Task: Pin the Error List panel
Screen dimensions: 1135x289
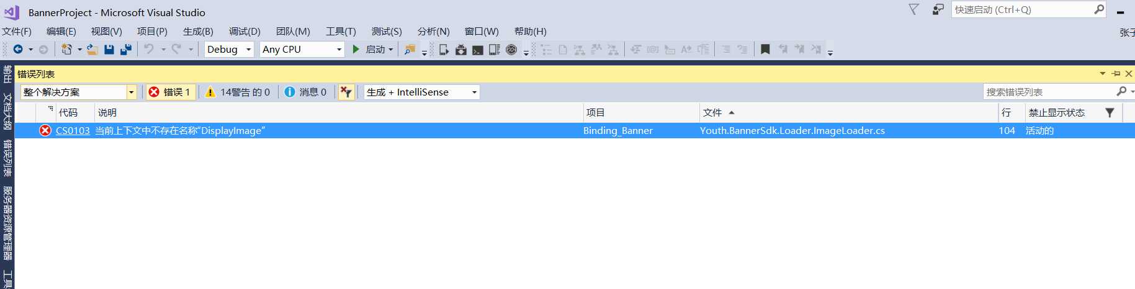Action: (1116, 74)
